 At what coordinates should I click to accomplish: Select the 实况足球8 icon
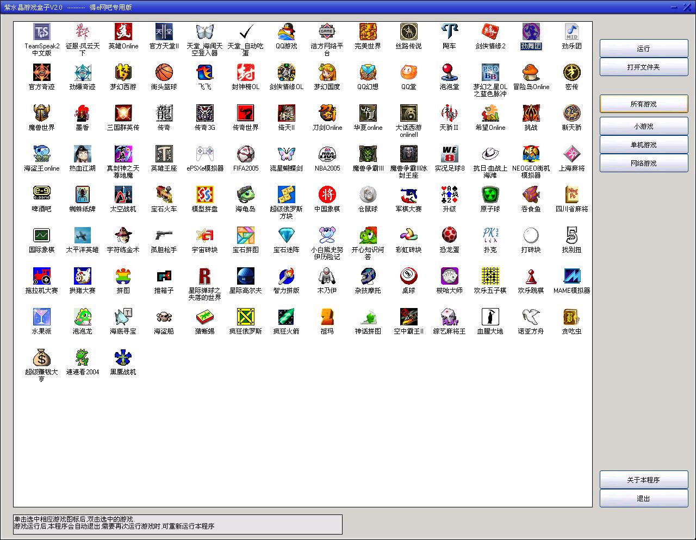450,154
